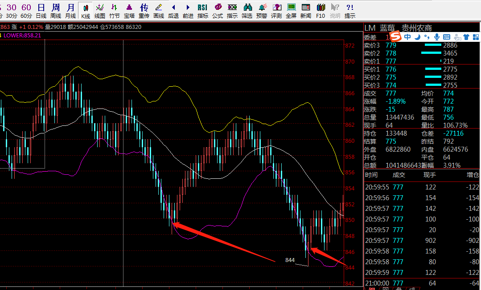Open the 新闻 news icon
Screen dimensions: 481x290
[306, 11]
